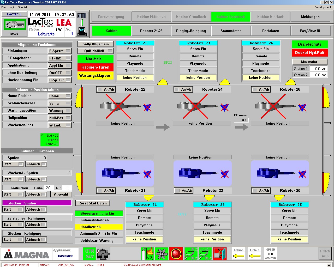This screenshot has height=267, width=334.
Task: Toggle the E-Sperre switch
Action: click(x=68, y=51)
